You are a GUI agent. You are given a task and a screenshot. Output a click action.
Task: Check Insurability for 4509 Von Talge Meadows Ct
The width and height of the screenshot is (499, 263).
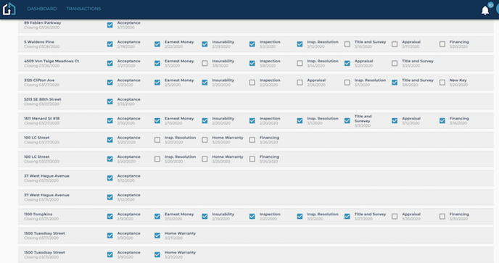click(205, 63)
